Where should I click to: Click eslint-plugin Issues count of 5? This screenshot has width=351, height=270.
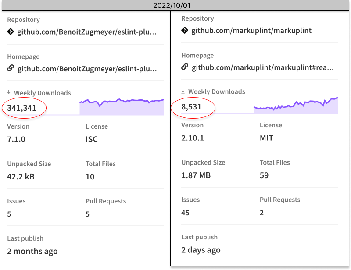click(x=8, y=214)
